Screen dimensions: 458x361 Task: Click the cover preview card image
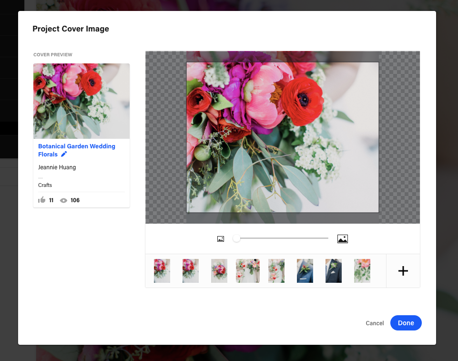[81, 101]
